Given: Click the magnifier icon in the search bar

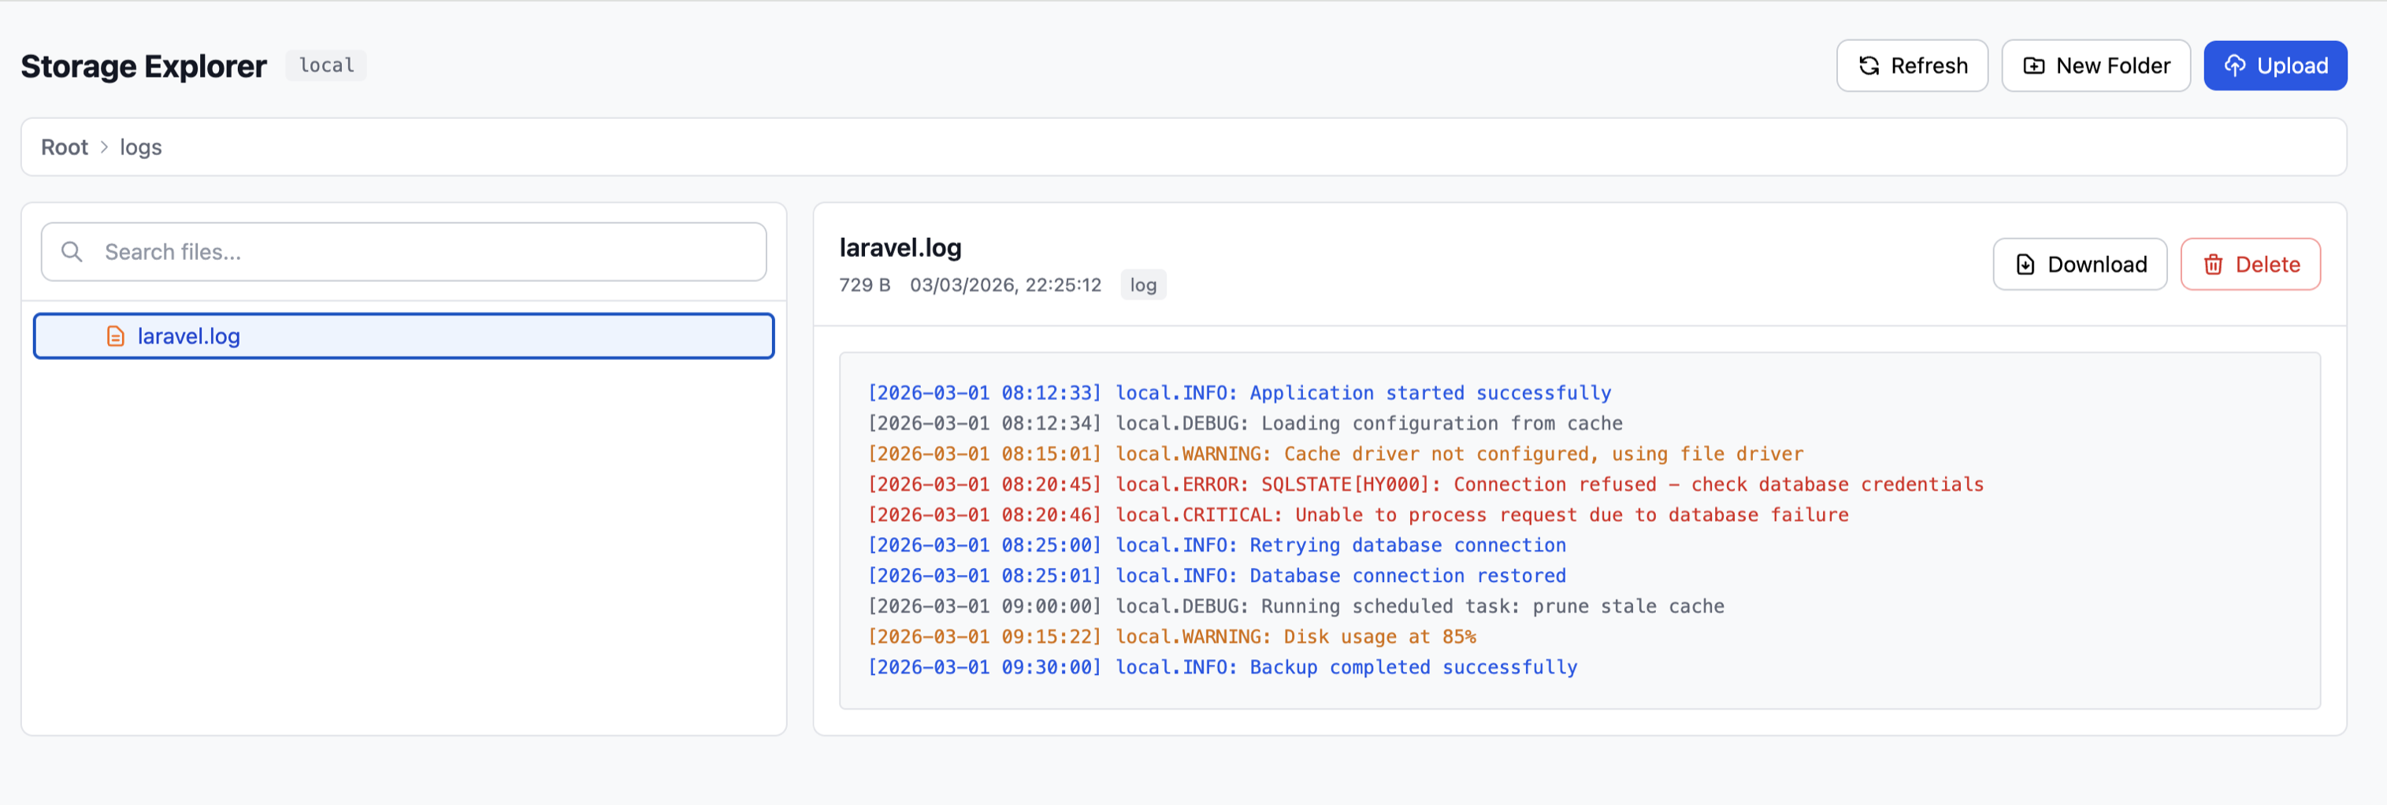Looking at the screenshot, I should 72,251.
